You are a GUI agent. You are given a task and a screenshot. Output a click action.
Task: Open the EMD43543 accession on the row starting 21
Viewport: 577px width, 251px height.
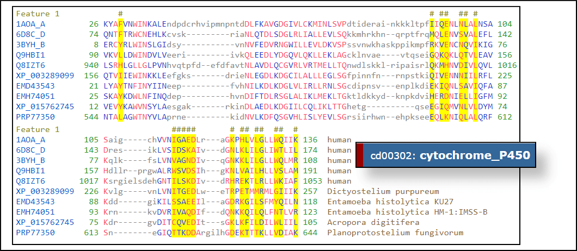click(36, 86)
